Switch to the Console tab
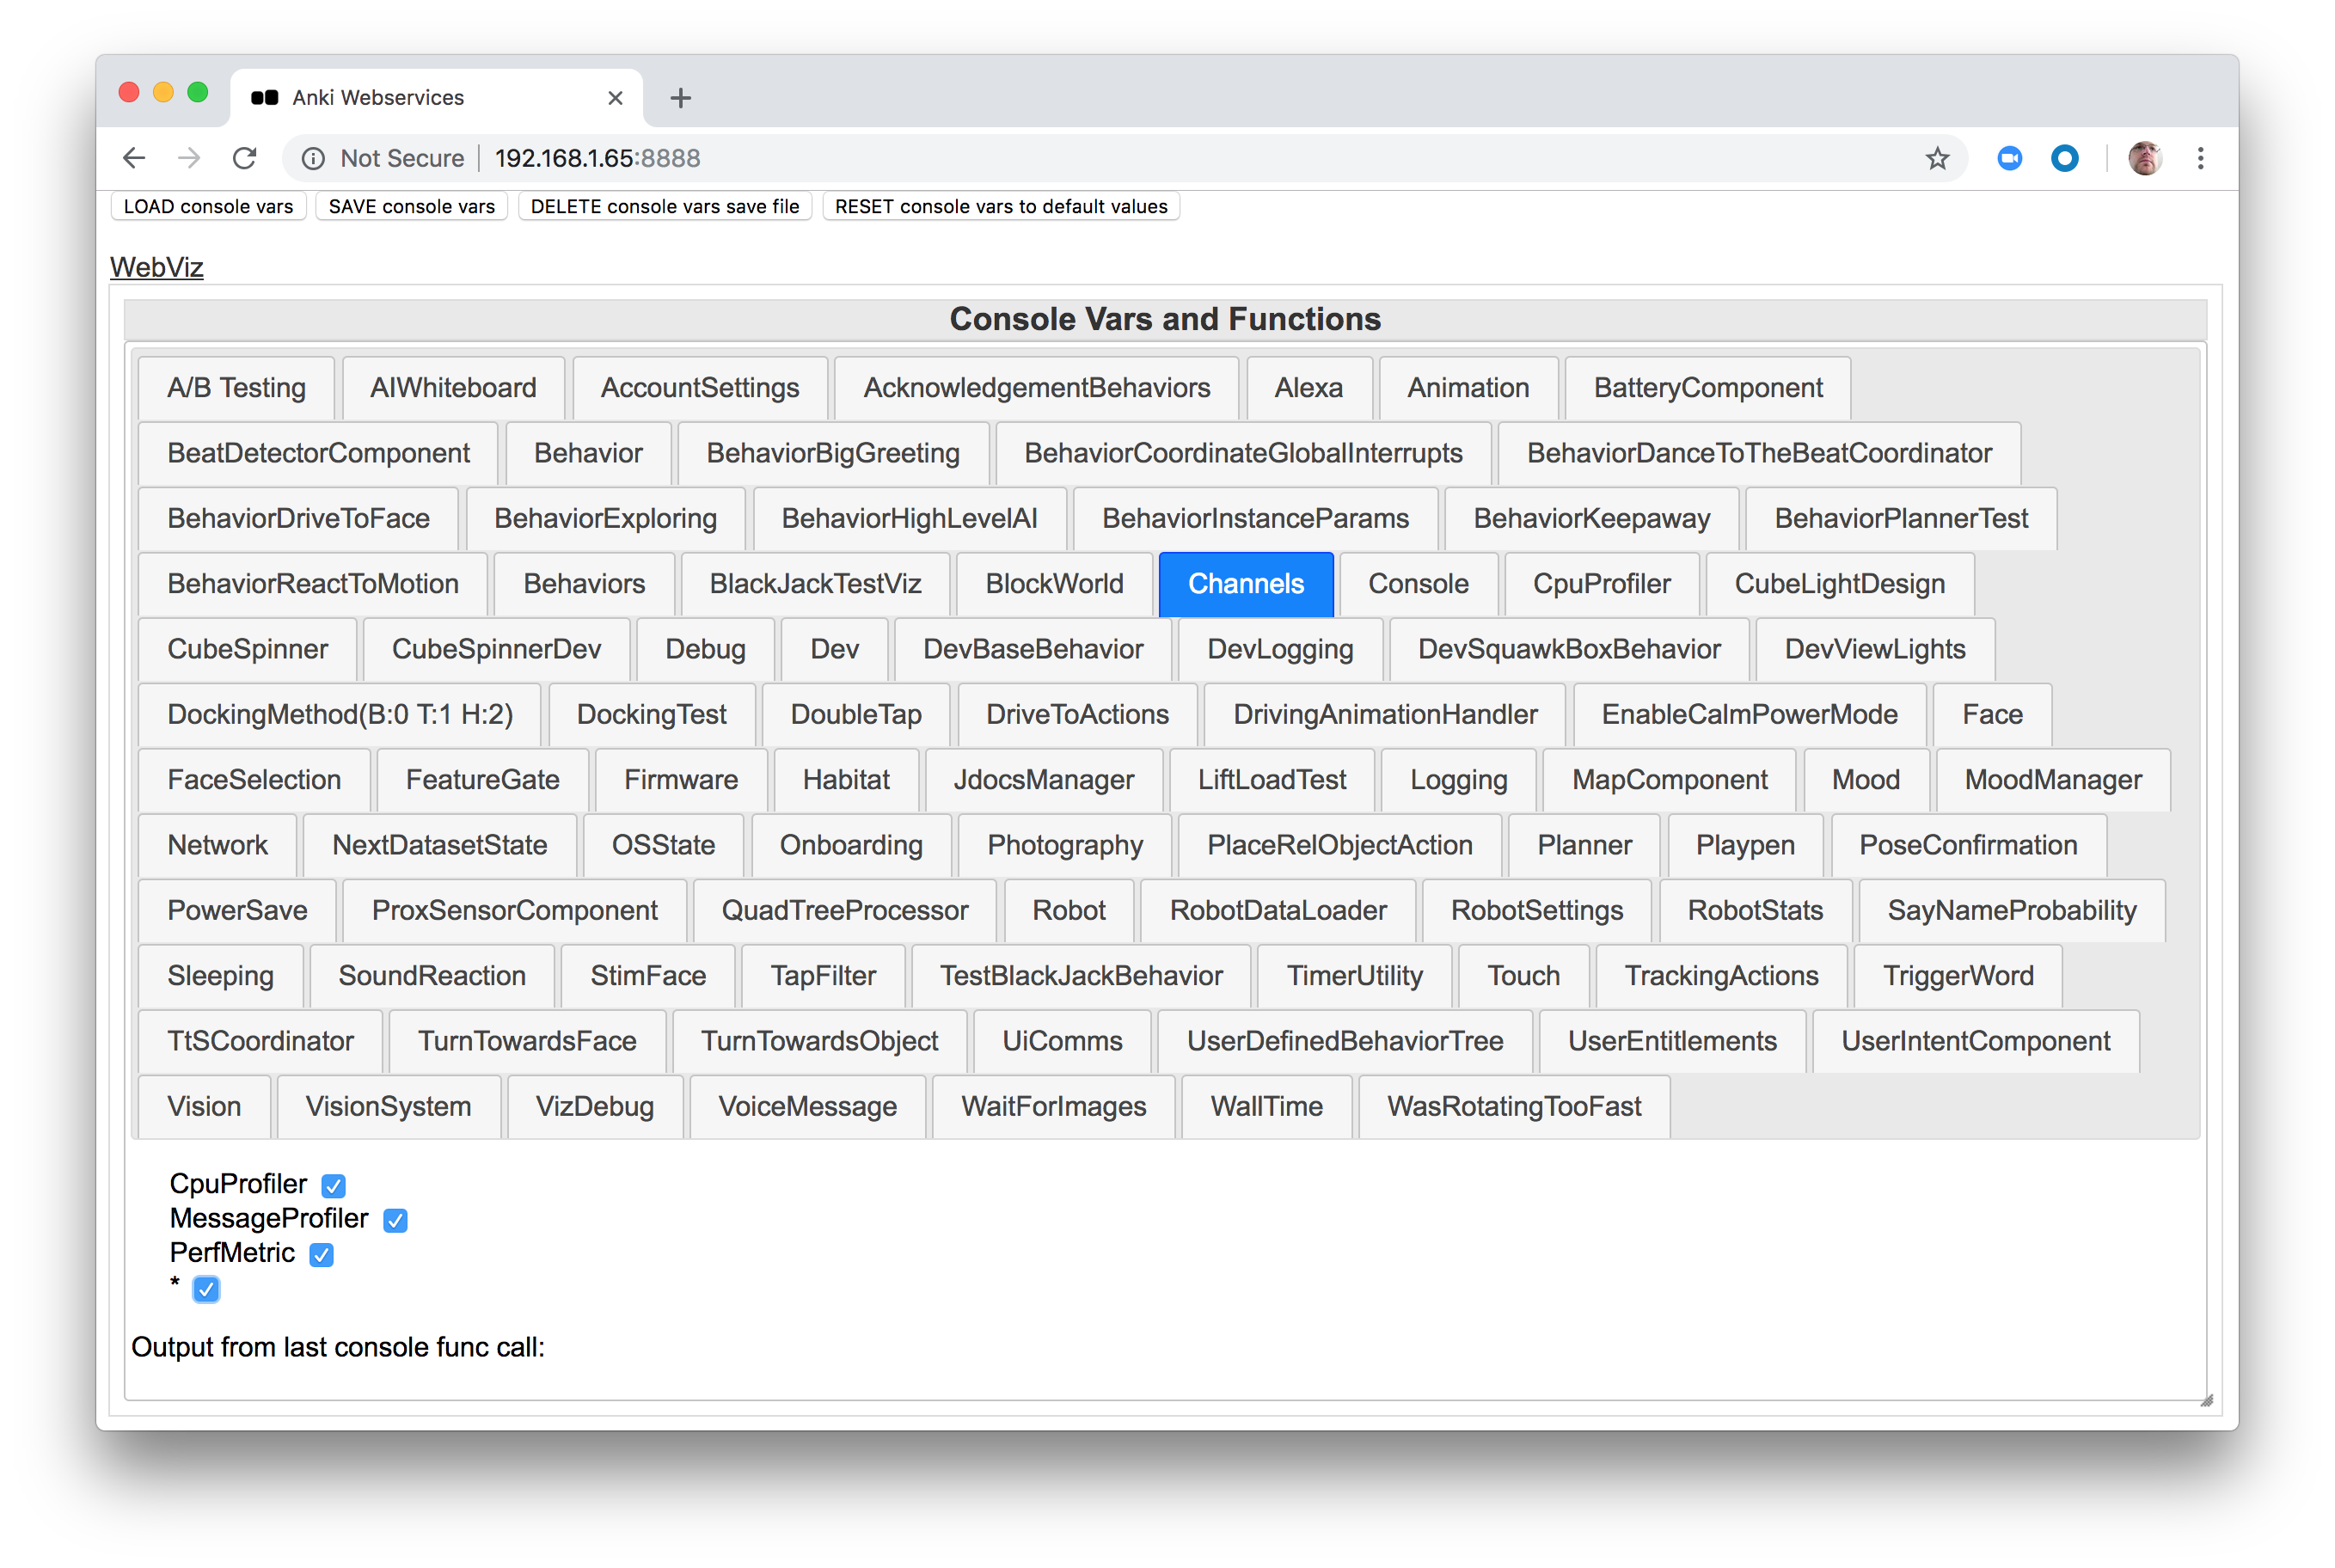This screenshot has height=1568, width=2335. pos(1417,584)
